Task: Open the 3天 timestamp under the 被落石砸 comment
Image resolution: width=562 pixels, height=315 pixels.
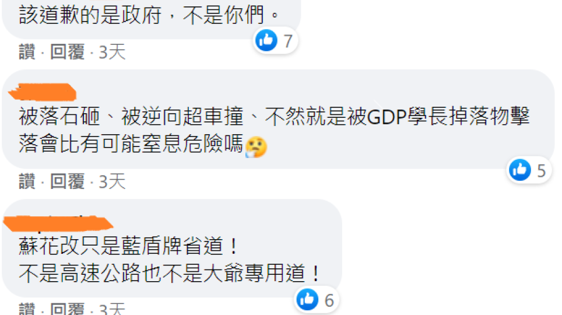Action: [x=112, y=181]
